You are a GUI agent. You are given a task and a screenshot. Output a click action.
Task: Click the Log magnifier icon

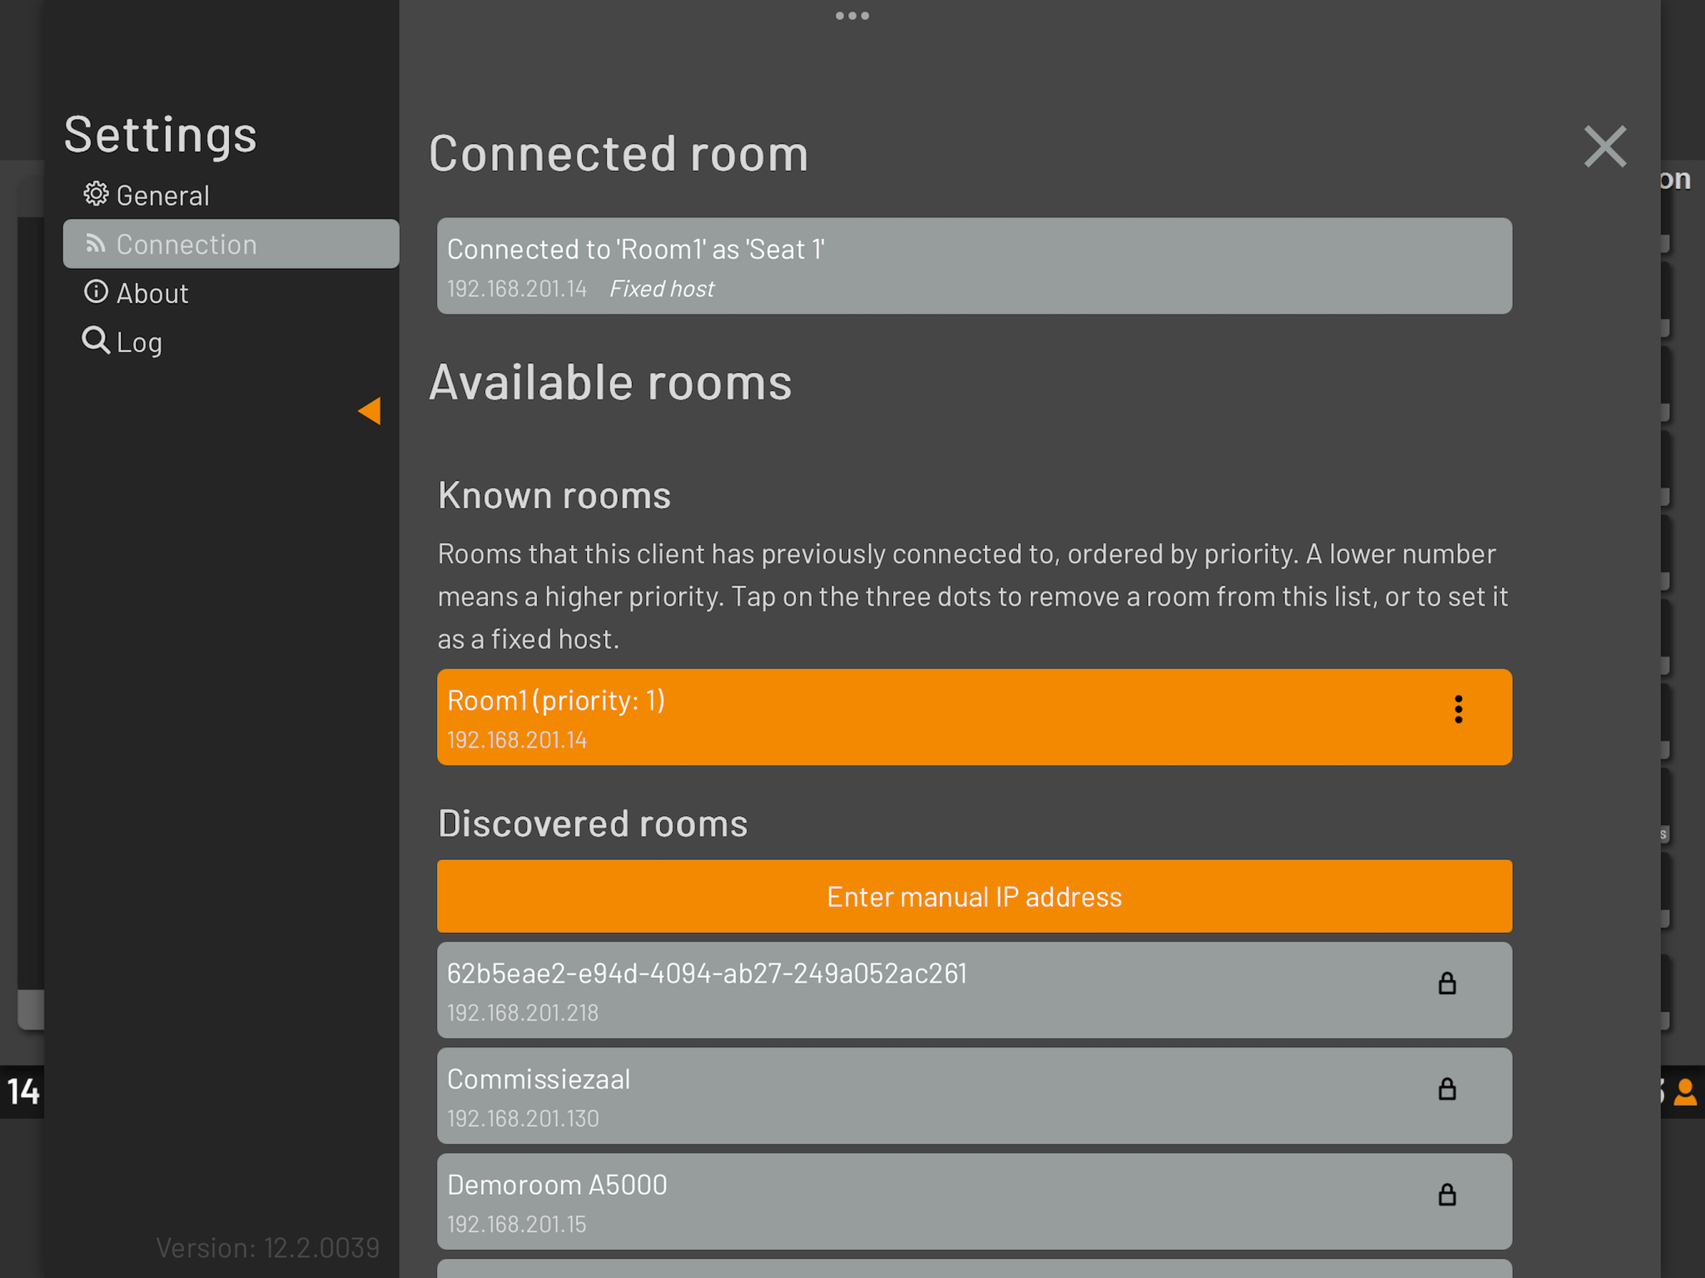(95, 340)
